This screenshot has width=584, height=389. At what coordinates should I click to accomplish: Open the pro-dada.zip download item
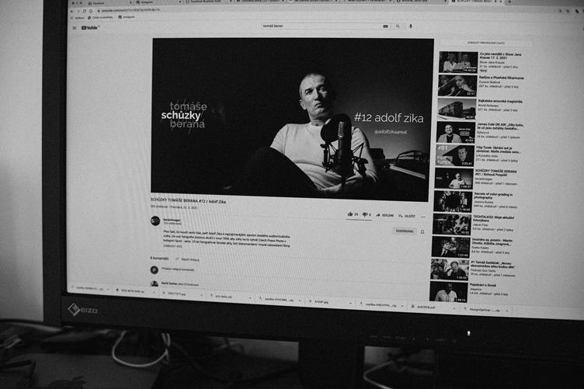(230, 297)
